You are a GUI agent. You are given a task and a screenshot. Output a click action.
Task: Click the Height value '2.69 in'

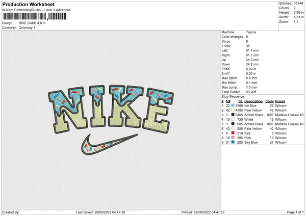pyautogui.click(x=298, y=12)
